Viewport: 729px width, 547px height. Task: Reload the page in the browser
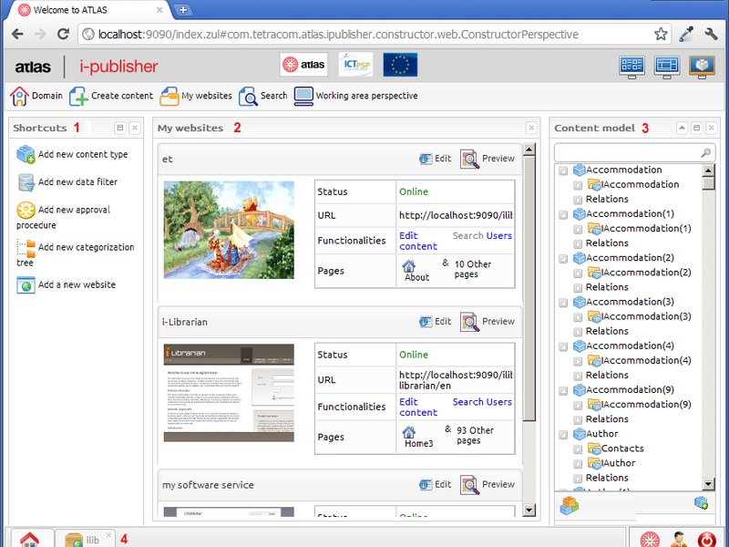[63, 34]
